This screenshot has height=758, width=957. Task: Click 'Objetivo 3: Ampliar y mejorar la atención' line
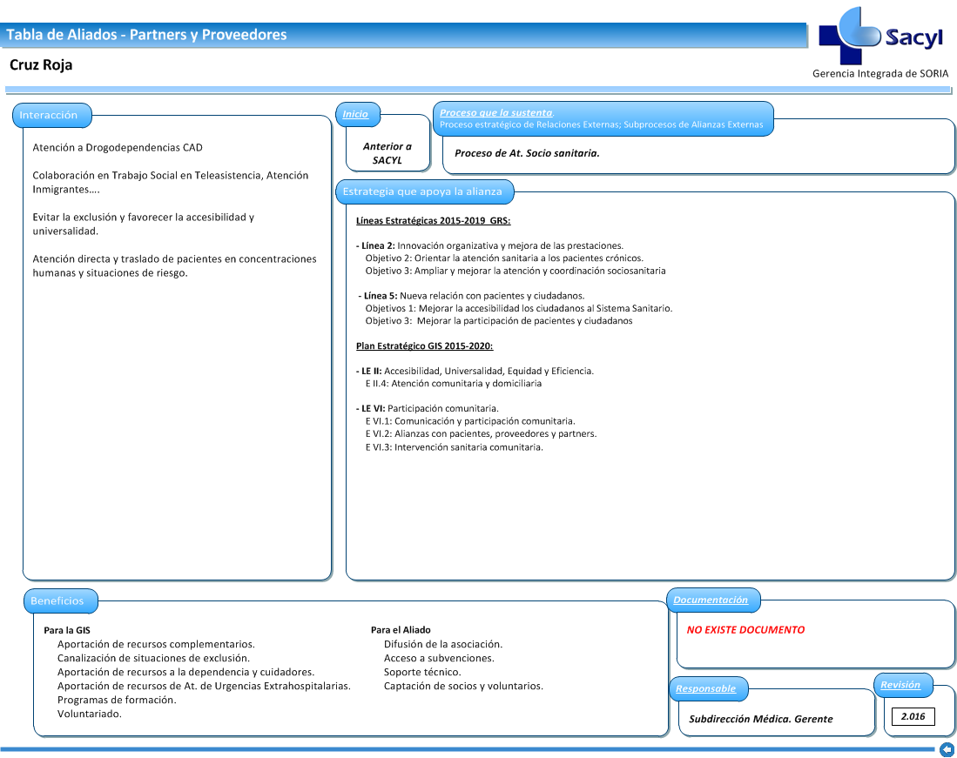point(516,271)
